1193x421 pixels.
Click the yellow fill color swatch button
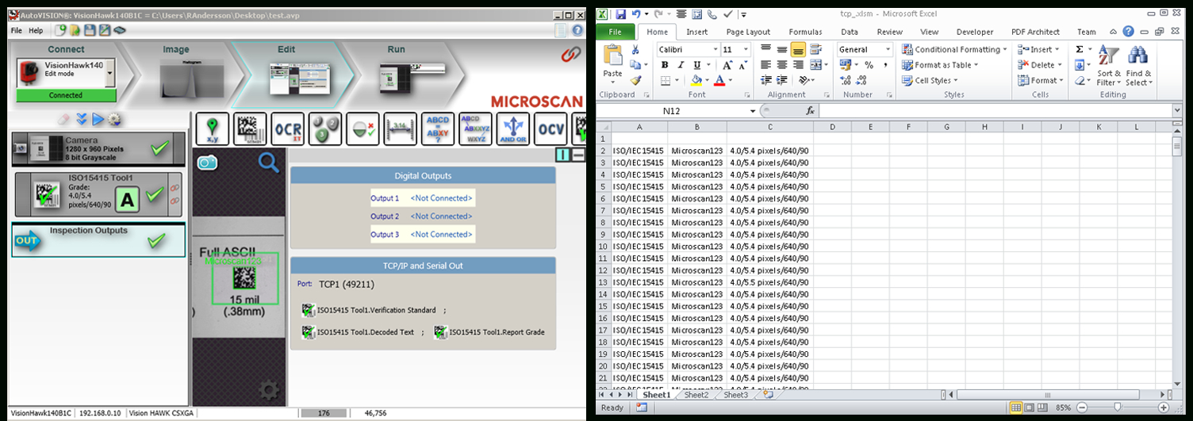coord(696,80)
